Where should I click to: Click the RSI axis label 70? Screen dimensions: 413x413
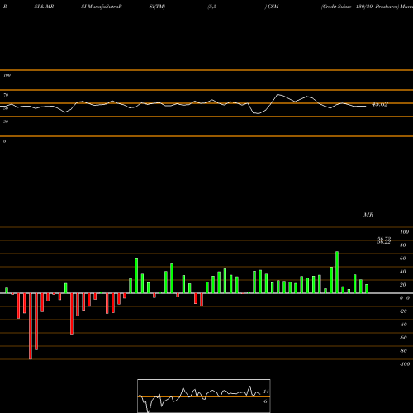point(6,95)
